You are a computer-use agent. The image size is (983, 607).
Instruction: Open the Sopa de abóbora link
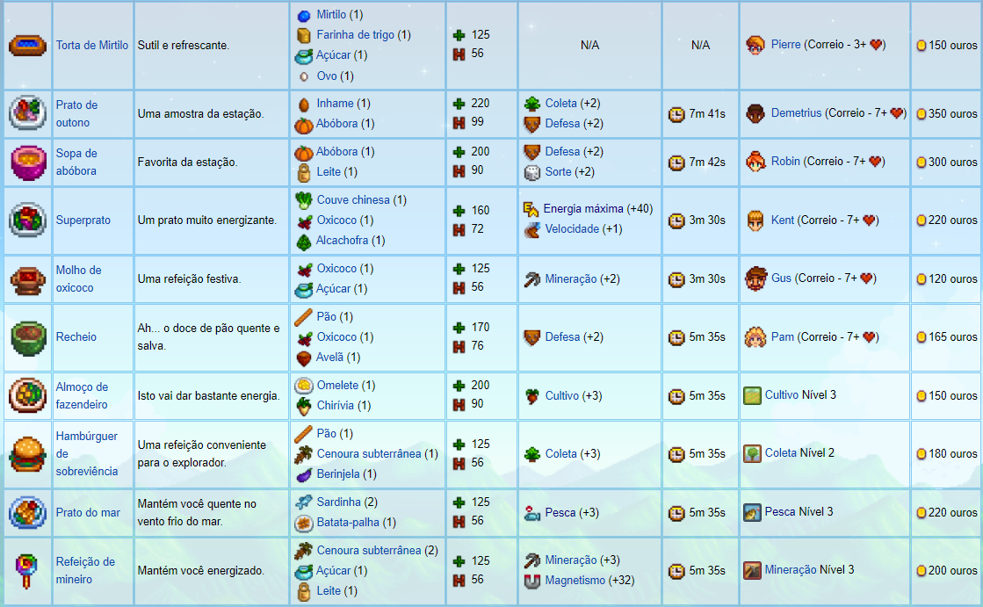tap(77, 162)
